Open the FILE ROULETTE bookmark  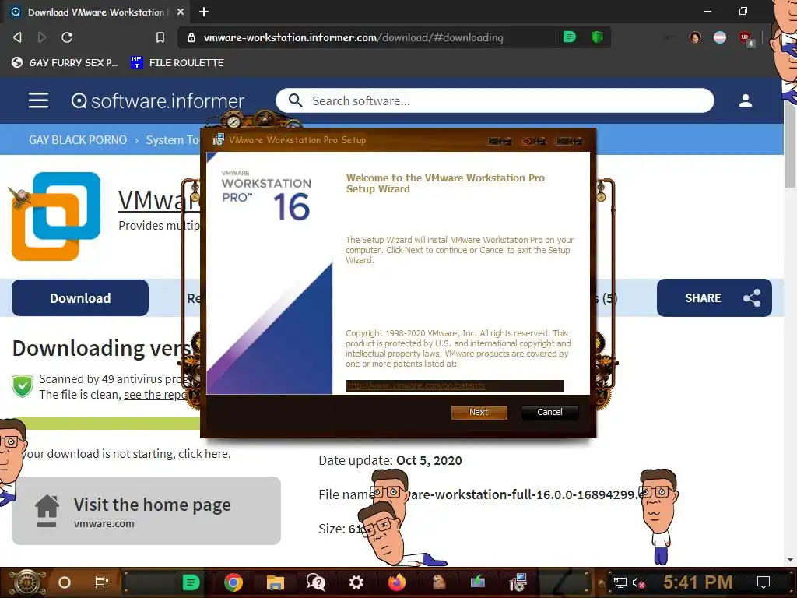pyautogui.click(x=177, y=62)
